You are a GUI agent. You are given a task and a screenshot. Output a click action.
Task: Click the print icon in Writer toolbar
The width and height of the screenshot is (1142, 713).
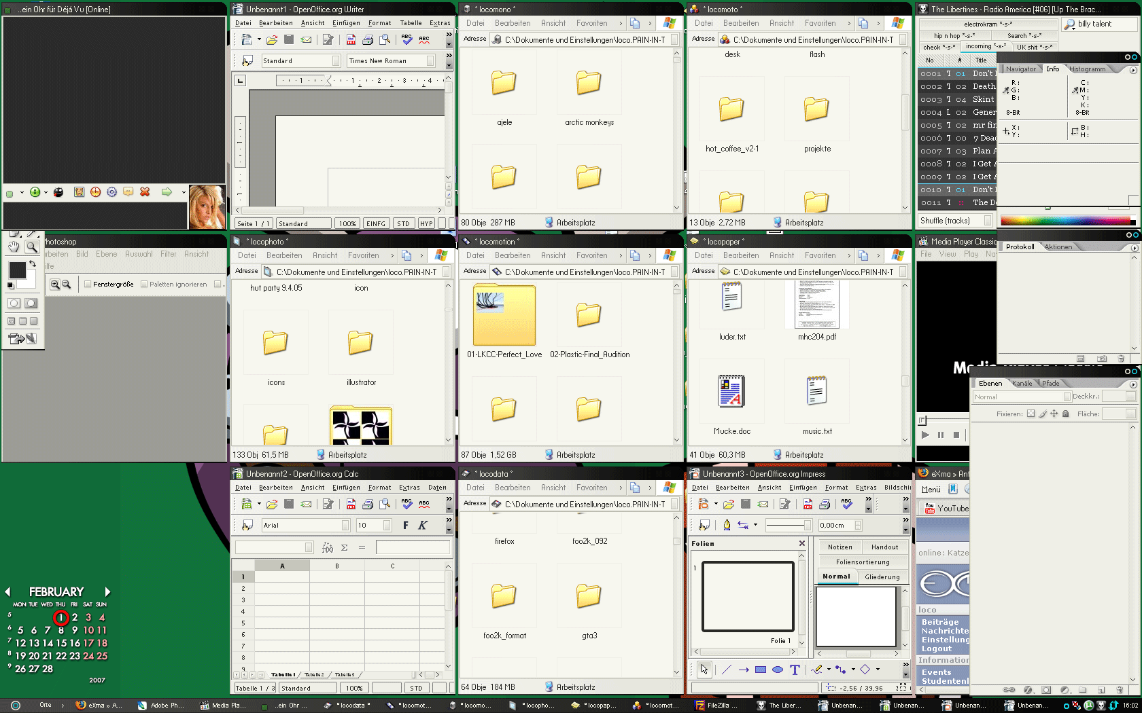(368, 40)
